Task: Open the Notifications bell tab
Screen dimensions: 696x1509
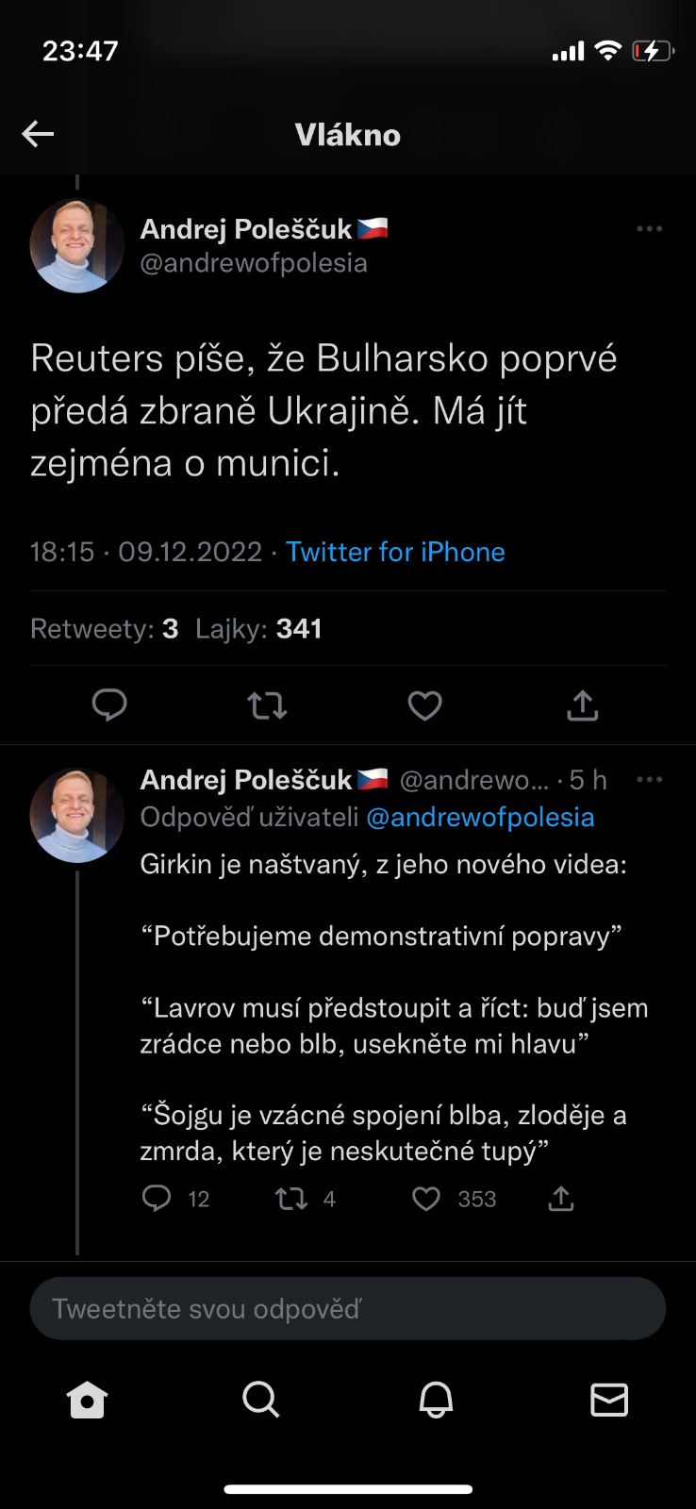Action: [x=436, y=1400]
